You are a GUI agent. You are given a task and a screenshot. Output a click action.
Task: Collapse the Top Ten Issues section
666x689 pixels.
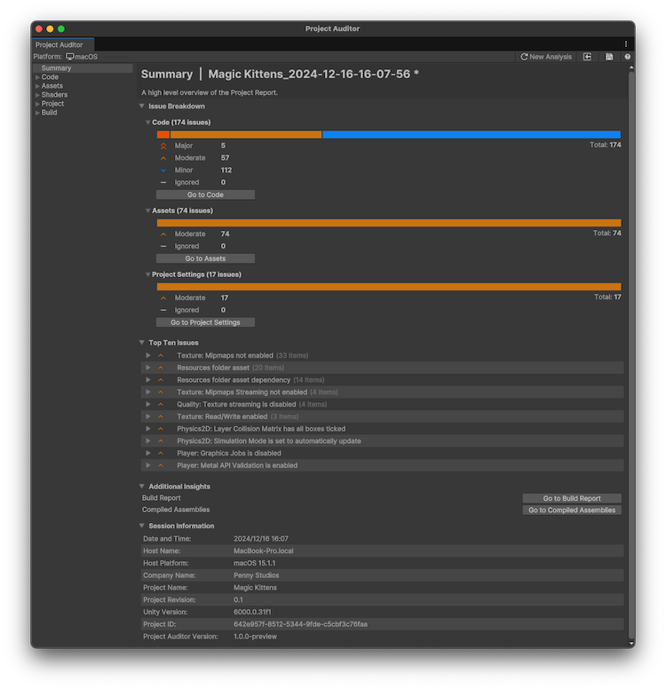(x=142, y=343)
